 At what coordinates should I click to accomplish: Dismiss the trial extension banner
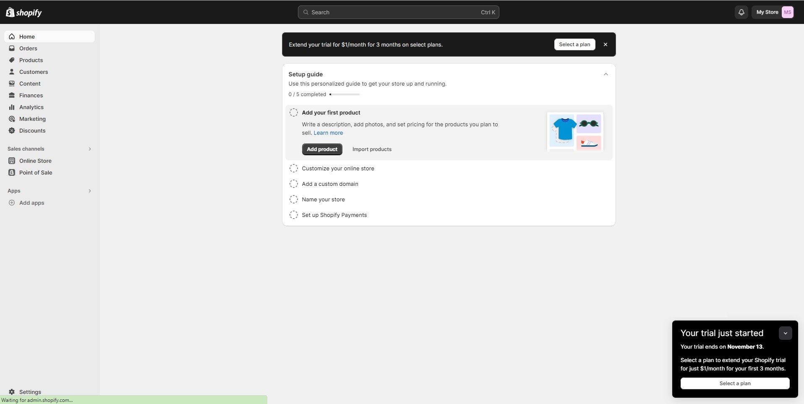point(605,44)
